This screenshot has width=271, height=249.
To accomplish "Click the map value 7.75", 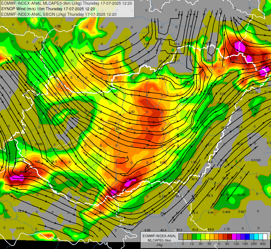I will pos(254,110).
